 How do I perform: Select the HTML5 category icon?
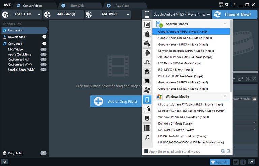click(147, 118)
